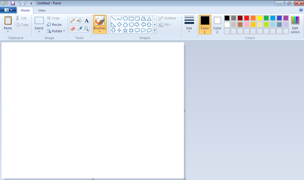Click the canvas right-edge resize handle
The height and width of the screenshot is (180, 304).
(185, 110)
